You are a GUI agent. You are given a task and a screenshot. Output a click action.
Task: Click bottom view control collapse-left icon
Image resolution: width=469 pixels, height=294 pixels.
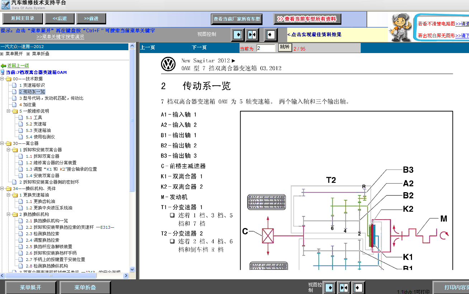tap(358, 288)
